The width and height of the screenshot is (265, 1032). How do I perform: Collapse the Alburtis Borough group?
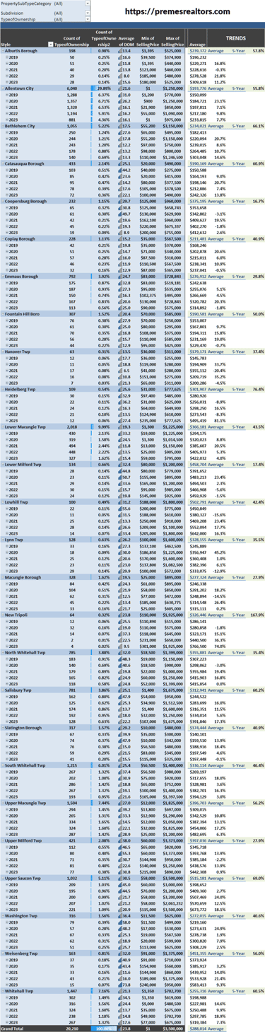point(2,52)
